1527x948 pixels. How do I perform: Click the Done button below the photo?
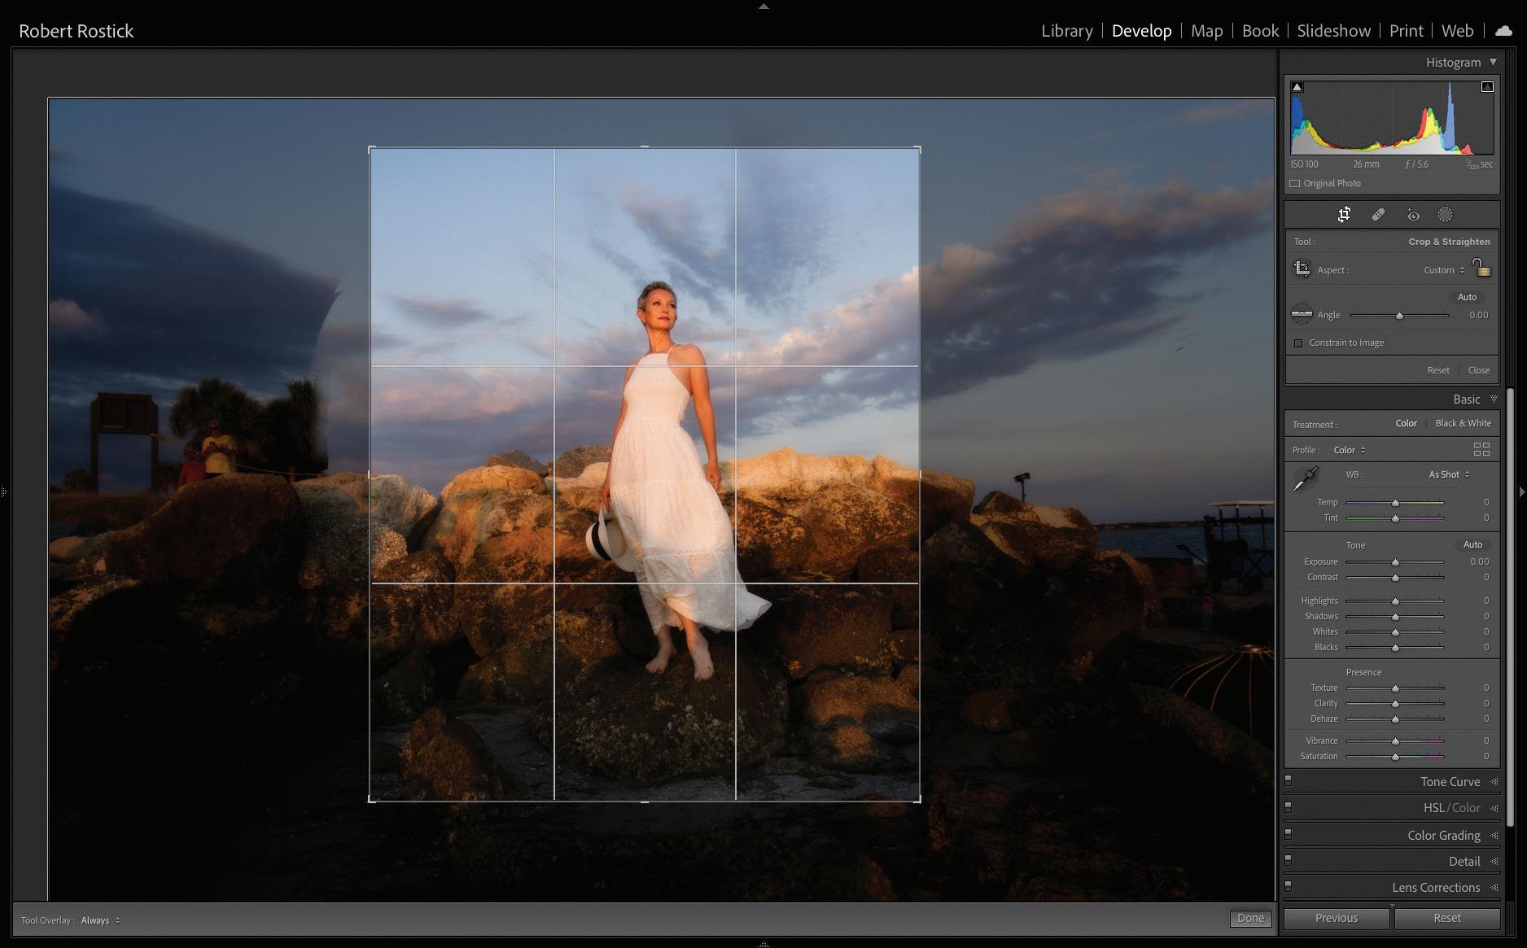pyautogui.click(x=1249, y=918)
